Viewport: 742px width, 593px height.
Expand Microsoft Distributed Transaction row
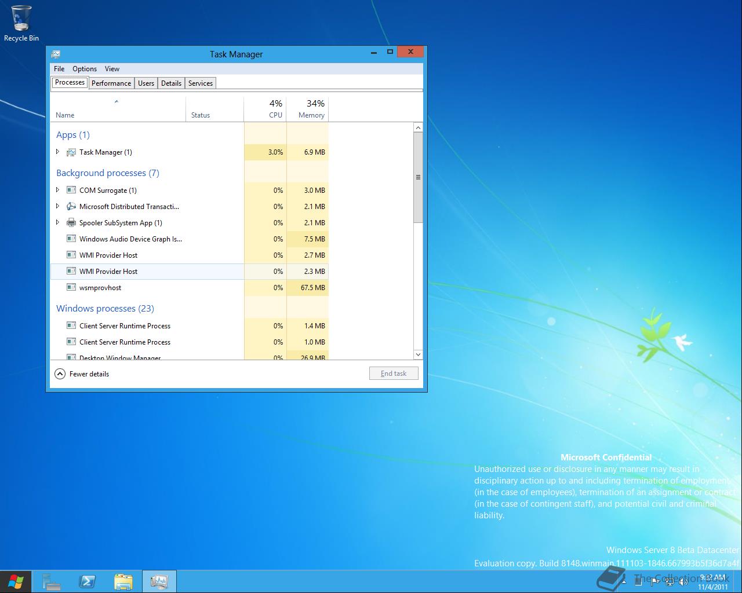tap(57, 206)
